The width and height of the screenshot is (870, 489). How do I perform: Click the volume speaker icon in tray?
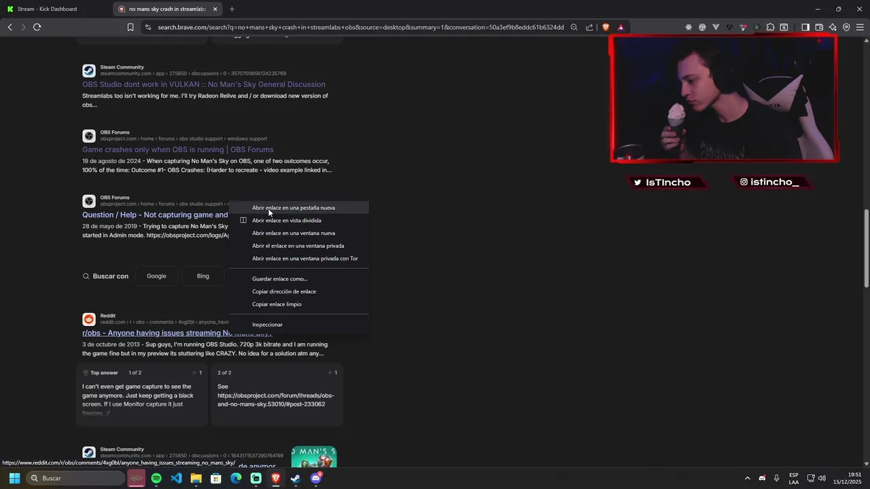822,478
